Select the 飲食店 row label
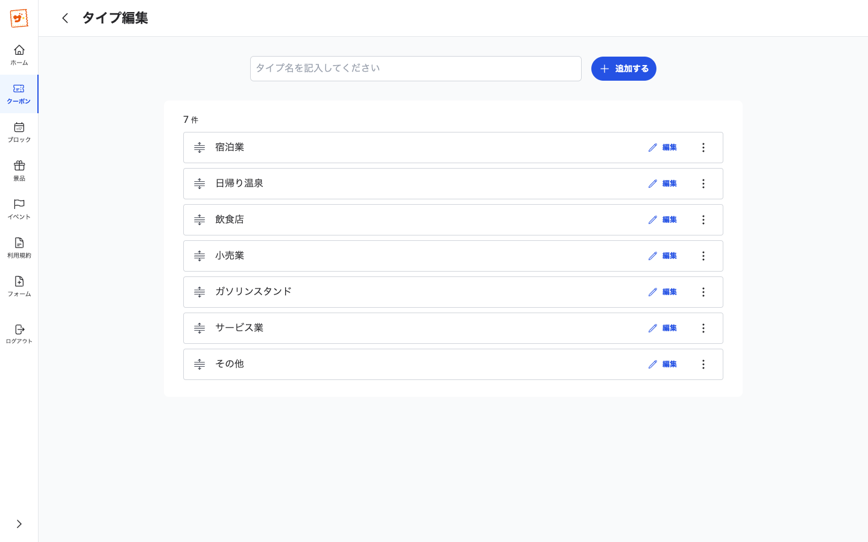Image resolution: width=868 pixels, height=542 pixels. click(x=230, y=219)
